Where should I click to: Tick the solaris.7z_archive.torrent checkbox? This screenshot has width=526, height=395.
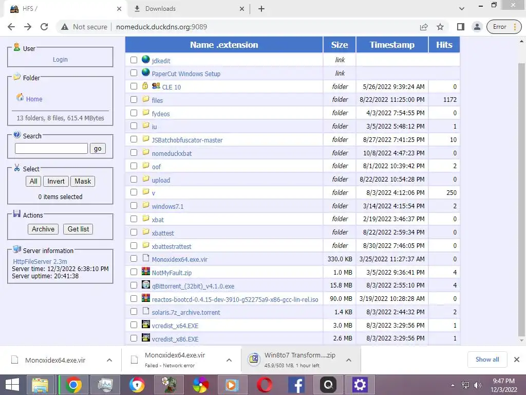tap(134, 312)
